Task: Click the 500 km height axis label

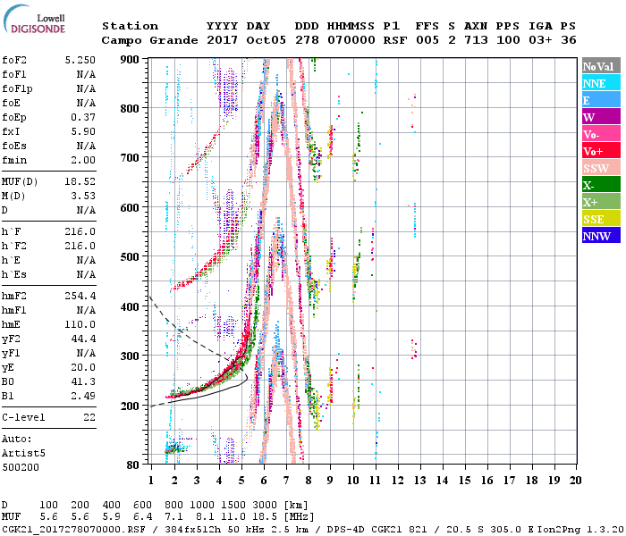Action: pos(130,257)
